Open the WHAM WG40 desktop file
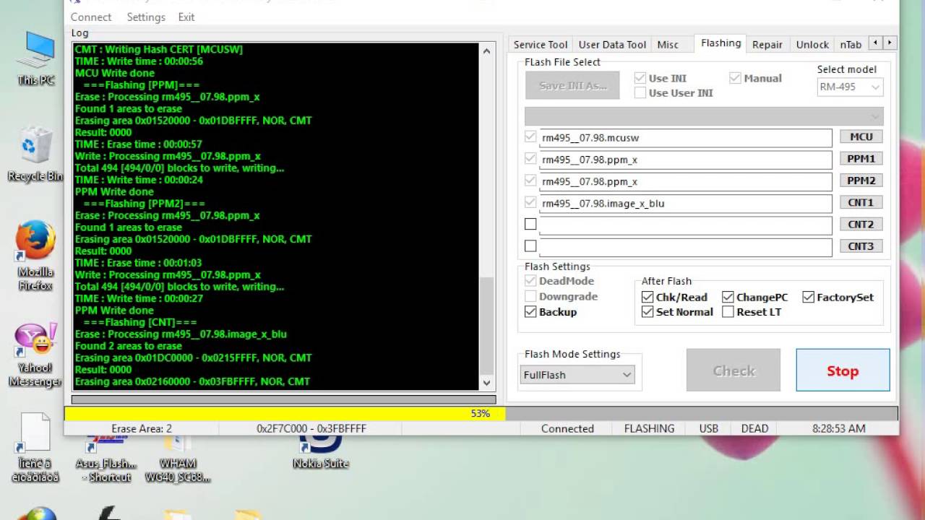This screenshot has height=520, width=925. pyautogui.click(x=178, y=459)
